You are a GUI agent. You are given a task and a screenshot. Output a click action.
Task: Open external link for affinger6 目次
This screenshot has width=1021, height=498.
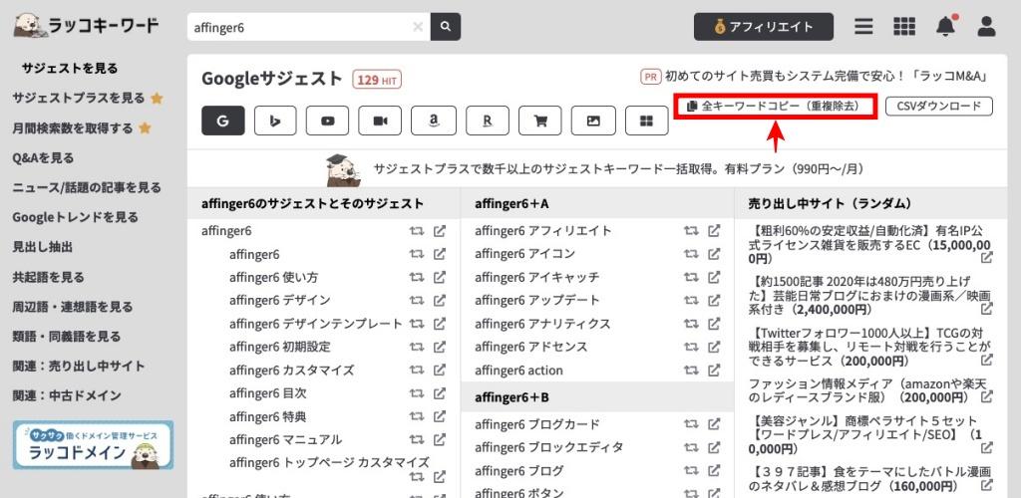[x=440, y=393]
